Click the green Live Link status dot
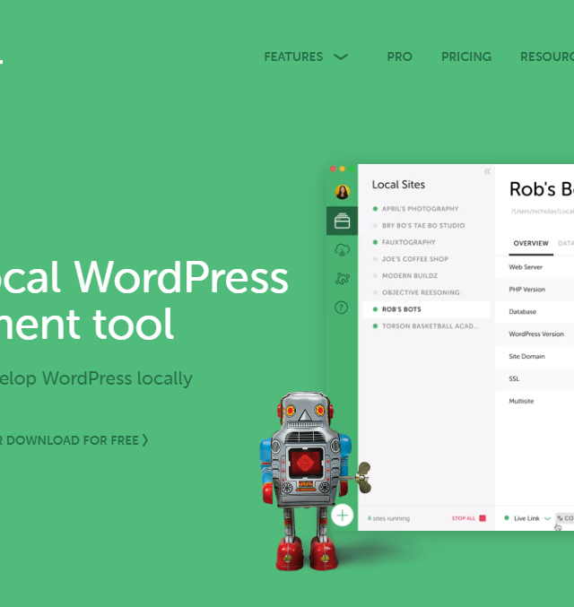Image resolution: width=574 pixels, height=607 pixels. coord(506,518)
